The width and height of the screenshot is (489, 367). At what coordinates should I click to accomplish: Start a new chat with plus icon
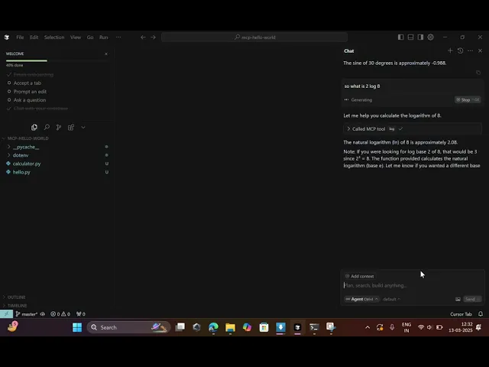point(450,50)
